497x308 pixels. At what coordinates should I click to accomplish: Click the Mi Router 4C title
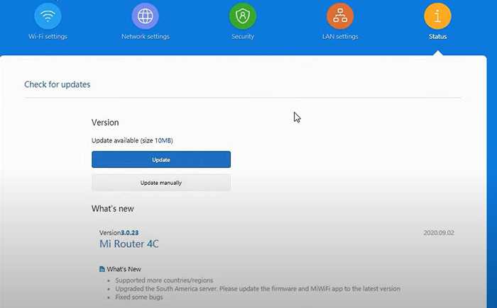coord(129,244)
